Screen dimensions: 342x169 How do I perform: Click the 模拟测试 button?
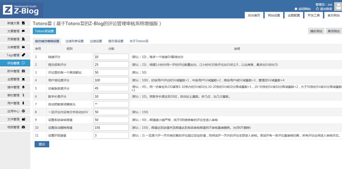pyautogui.click(x=316, y=31)
